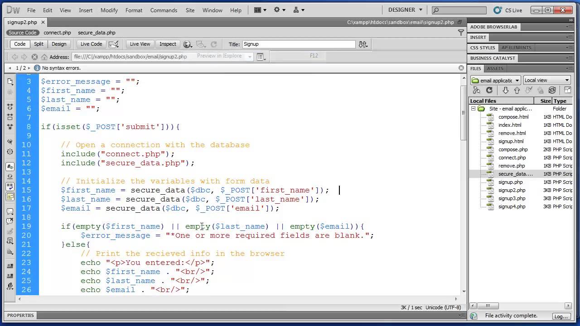Viewport: 580px width, 326px height.
Task: Switch to Design view
Action: point(59,44)
